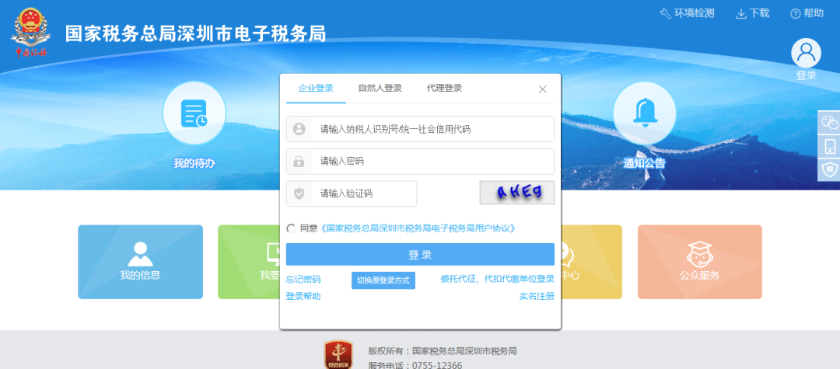Click the blue 登录 button
The width and height of the screenshot is (840, 369).
point(420,255)
